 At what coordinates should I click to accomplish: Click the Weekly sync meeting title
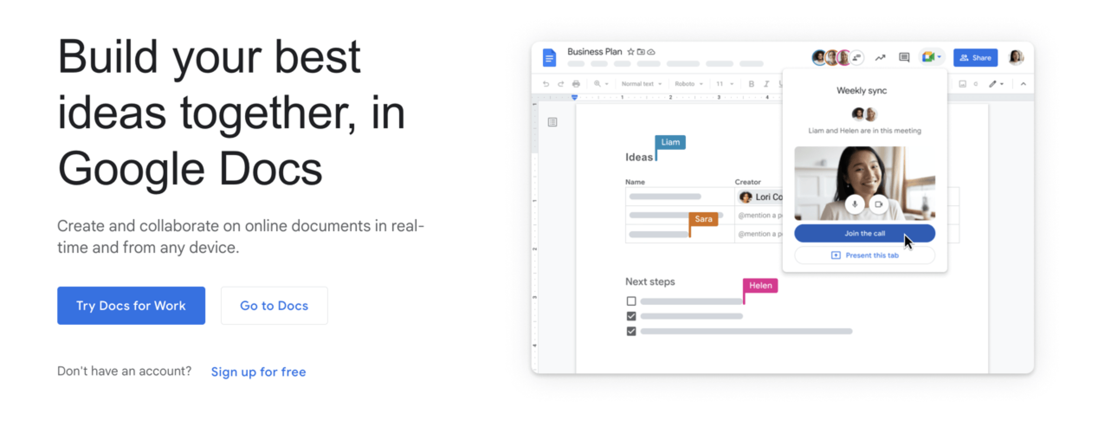click(x=862, y=90)
